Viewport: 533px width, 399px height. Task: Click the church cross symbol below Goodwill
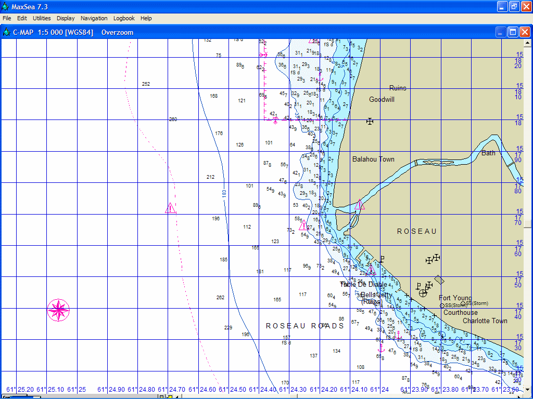[370, 122]
